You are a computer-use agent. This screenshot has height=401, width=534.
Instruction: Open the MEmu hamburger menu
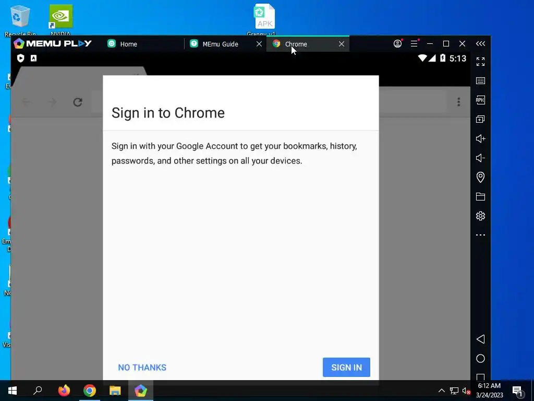click(x=414, y=44)
